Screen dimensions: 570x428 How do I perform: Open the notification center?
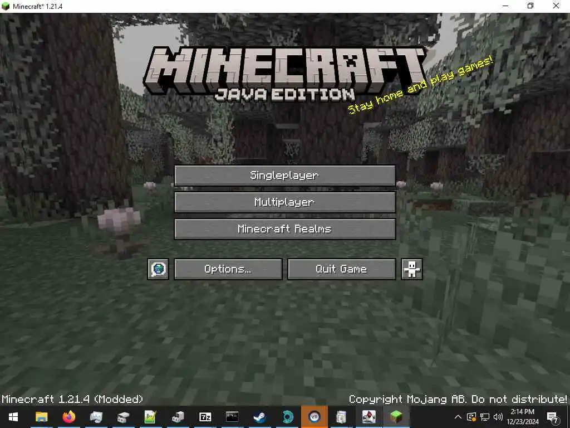point(553,417)
